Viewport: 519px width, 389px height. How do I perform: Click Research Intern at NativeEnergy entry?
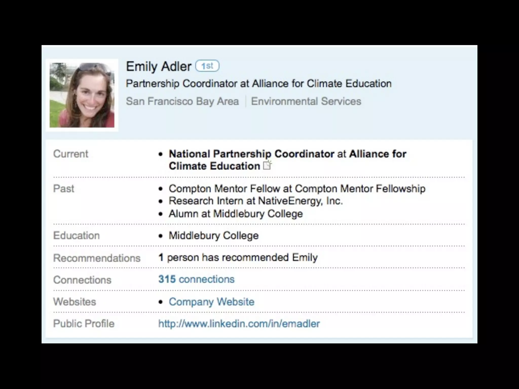[x=255, y=201]
